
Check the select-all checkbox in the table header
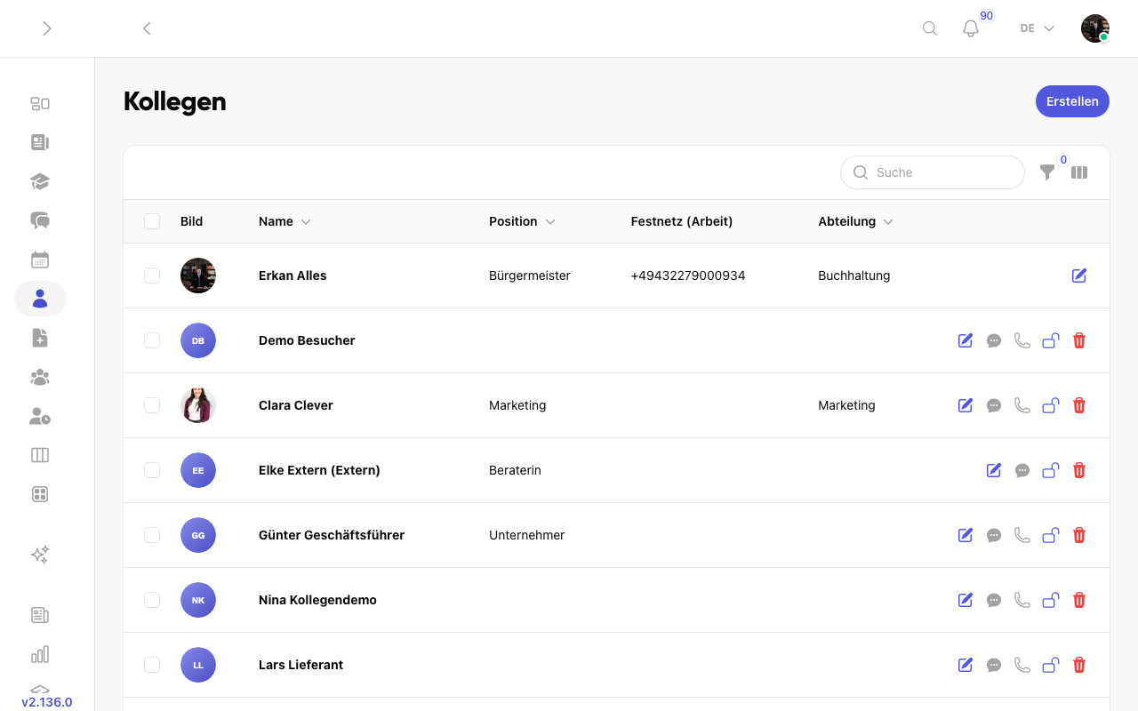pyautogui.click(x=152, y=221)
